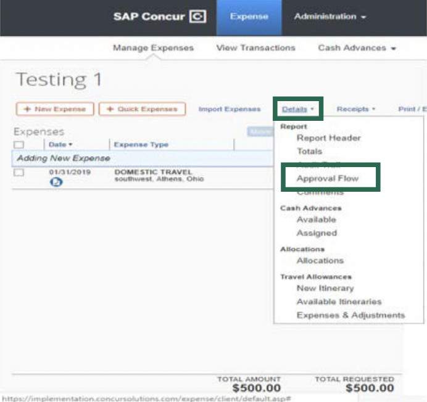Click the blue receipt icon under 01/31/2019
The width and height of the screenshot is (427, 402).
click(56, 183)
